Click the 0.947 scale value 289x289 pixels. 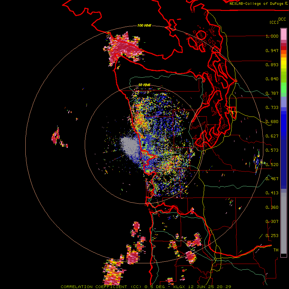(272, 50)
